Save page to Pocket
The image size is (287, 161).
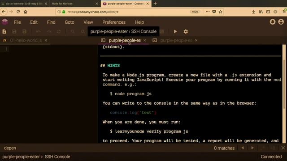(x=214, y=12)
